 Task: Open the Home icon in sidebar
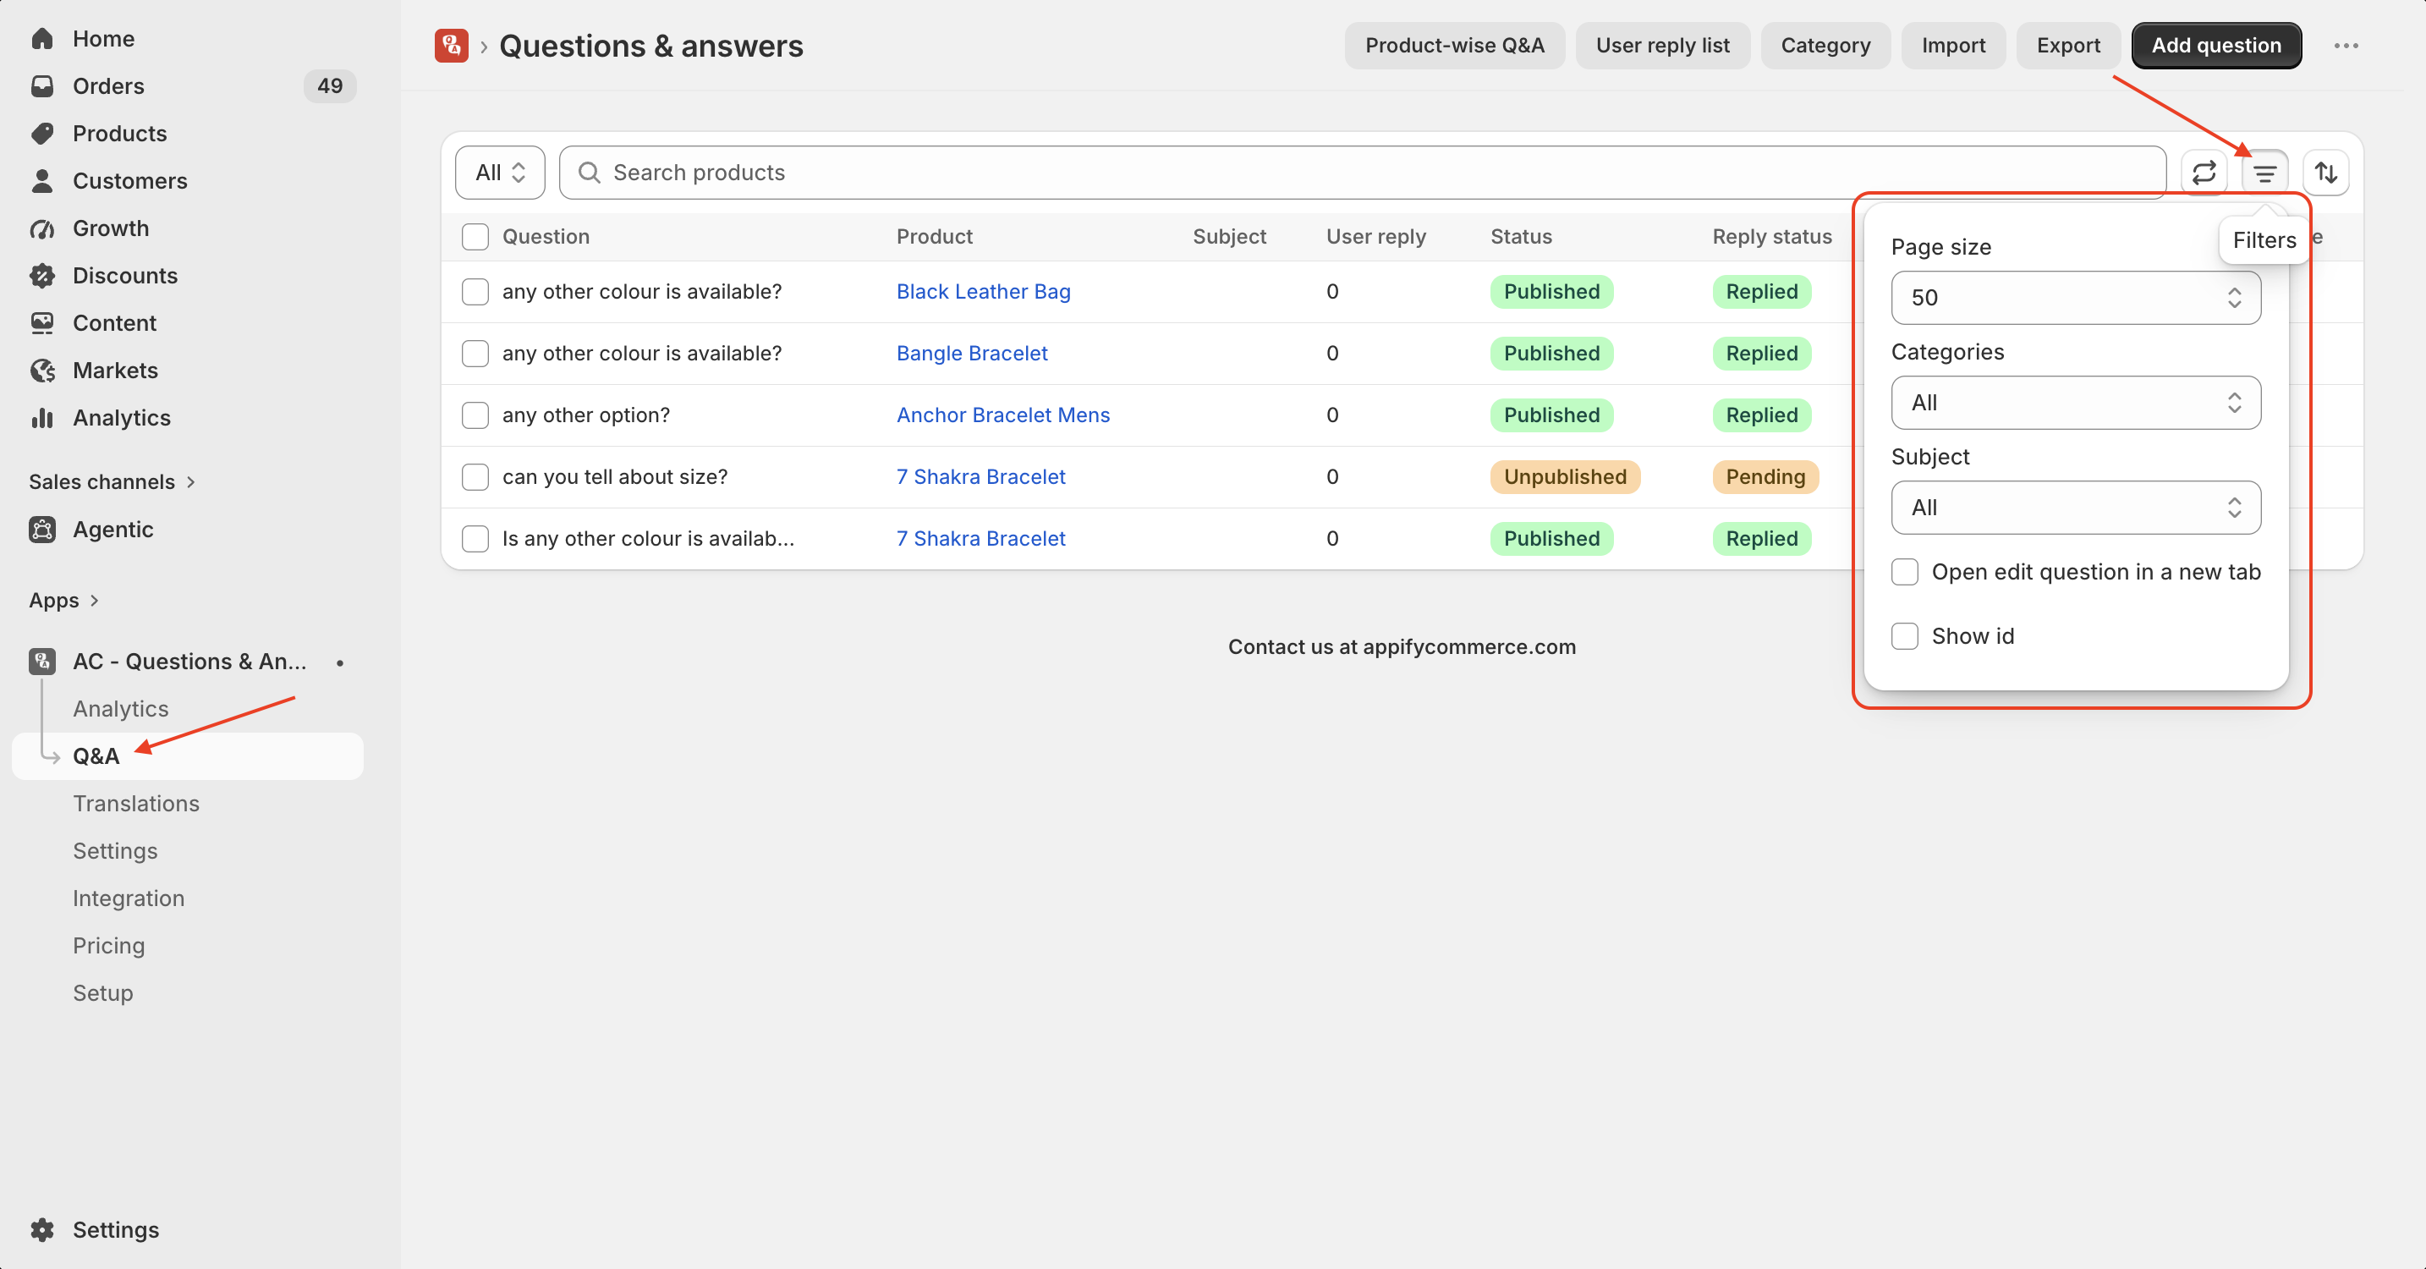[x=42, y=39]
